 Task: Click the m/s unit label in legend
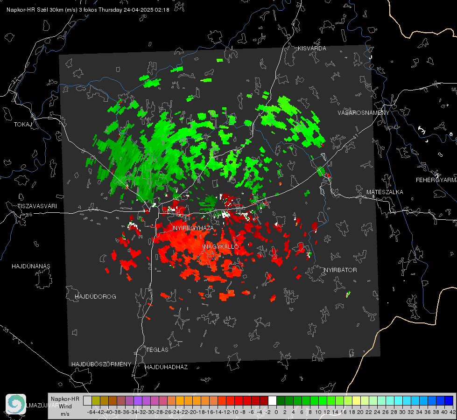click(65, 413)
